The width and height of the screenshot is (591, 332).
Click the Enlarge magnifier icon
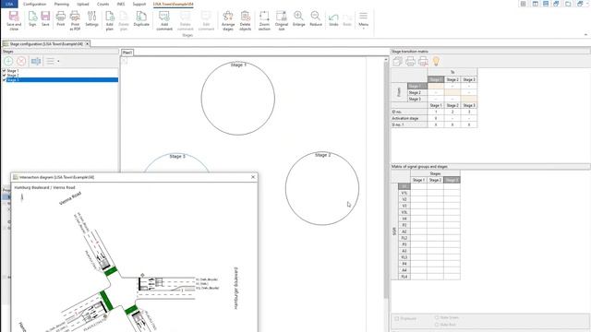click(x=298, y=18)
